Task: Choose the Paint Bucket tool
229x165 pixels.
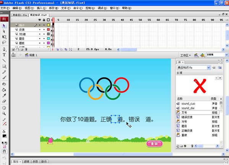Action: [4, 90]
